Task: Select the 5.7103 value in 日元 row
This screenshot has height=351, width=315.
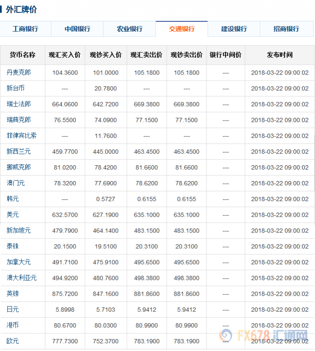Action: click(105, 310)
